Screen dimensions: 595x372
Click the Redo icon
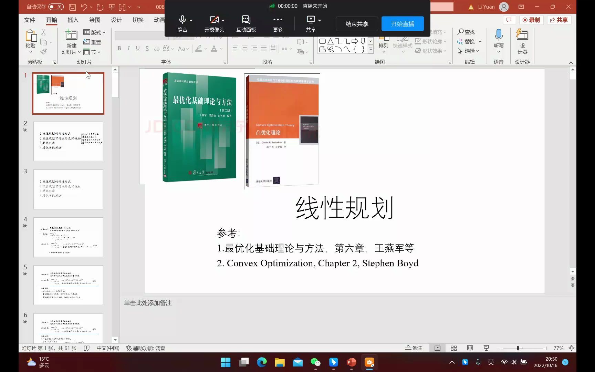(x=100, y=7)
